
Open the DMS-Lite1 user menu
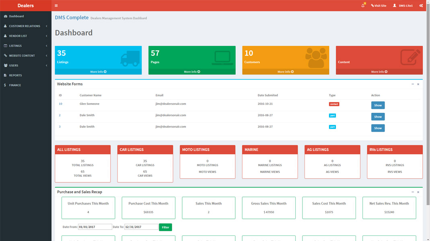403,5
